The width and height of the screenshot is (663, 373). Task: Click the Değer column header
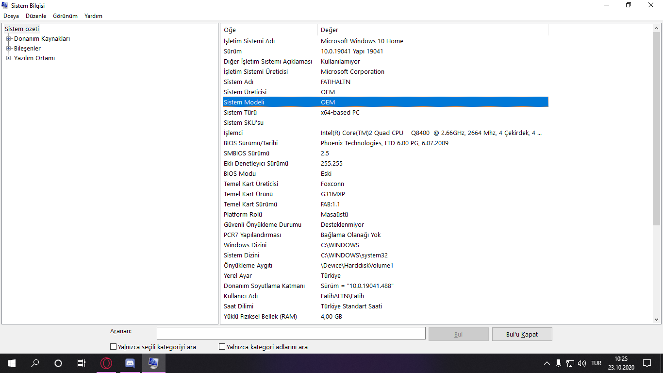tap(433, 30)
